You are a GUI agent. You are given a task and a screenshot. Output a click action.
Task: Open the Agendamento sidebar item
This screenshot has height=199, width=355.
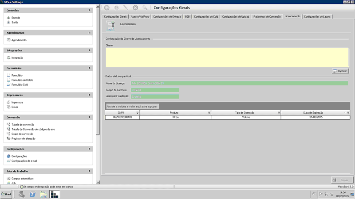point(19,40)
